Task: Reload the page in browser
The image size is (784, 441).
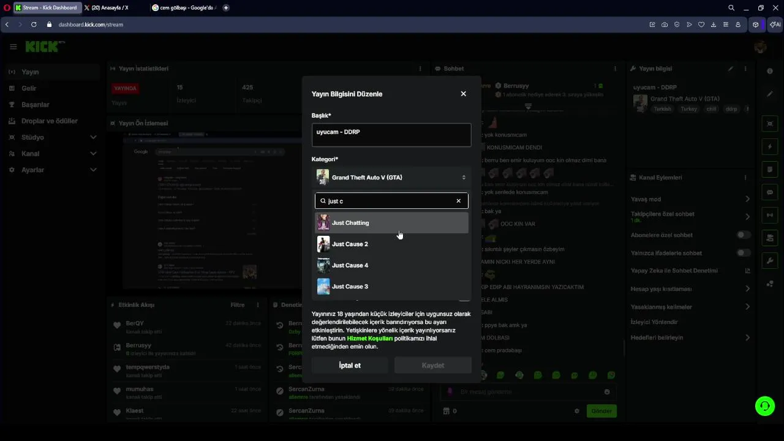Action: click(x=34, y=24)
